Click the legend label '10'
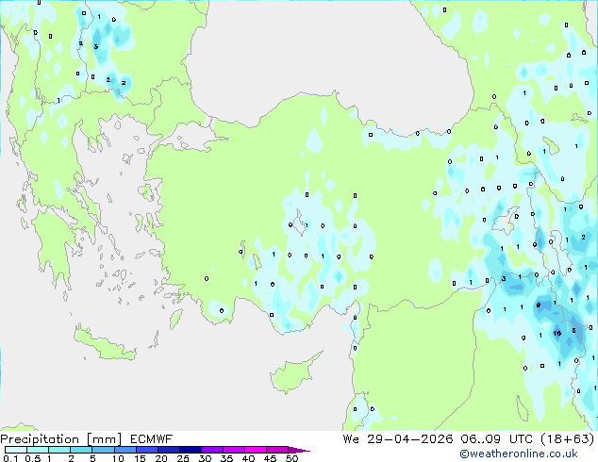 click(118, 458)
